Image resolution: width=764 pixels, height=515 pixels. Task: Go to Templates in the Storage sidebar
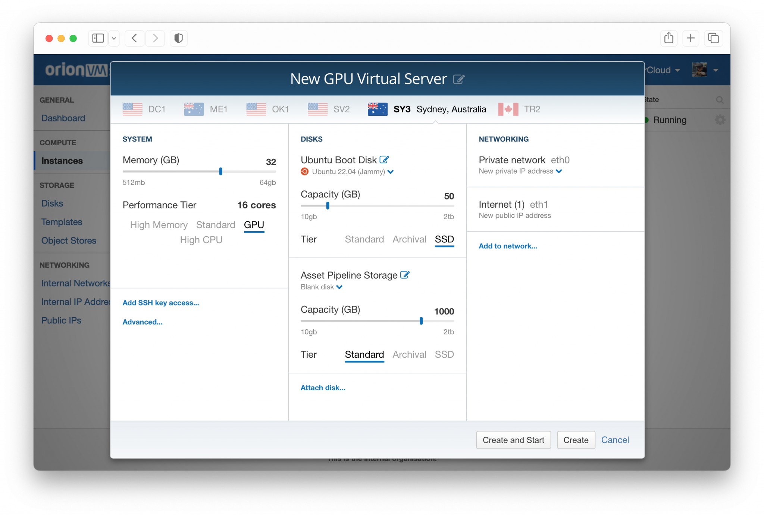coord(62,222)
